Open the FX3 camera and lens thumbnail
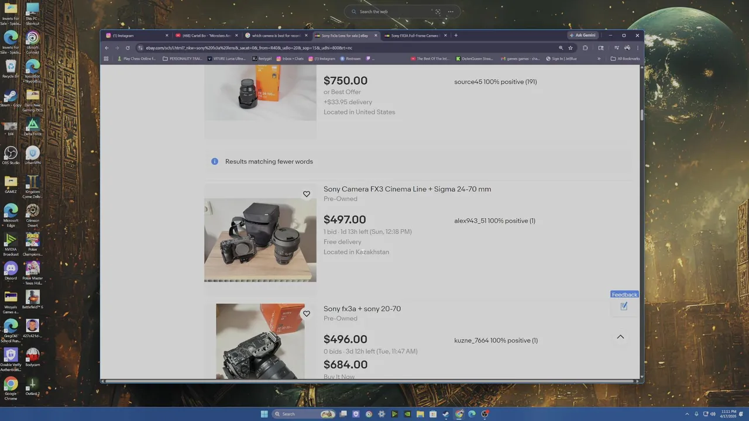This screenshot has height=421, width=749. coord(260,240)
